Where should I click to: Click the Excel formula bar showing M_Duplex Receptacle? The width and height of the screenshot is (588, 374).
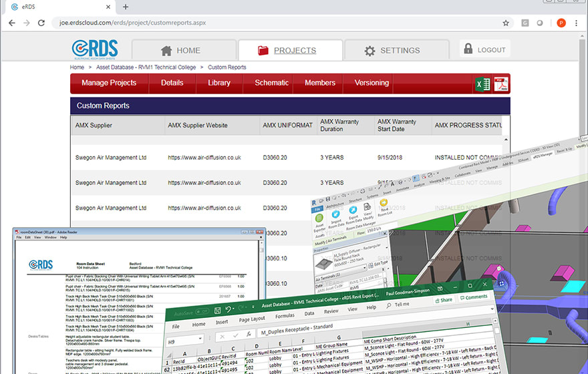(x=375, y=321)
